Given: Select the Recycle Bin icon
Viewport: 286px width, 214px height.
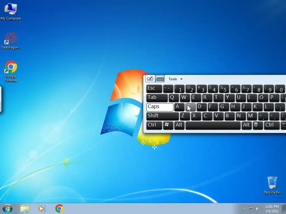Looking at the screenshot, I should 272,185.
